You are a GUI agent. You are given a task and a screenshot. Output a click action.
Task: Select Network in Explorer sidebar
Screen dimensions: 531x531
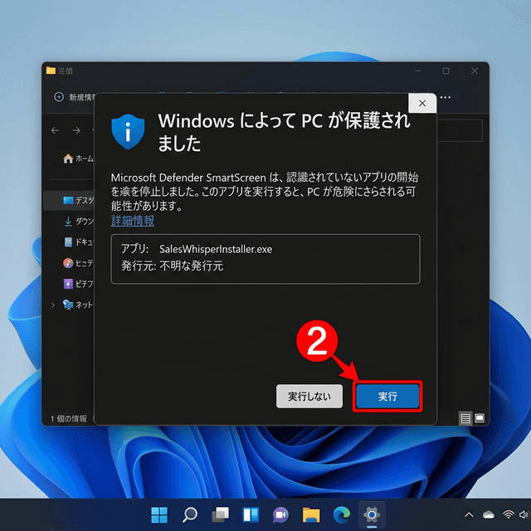(78, 304)
